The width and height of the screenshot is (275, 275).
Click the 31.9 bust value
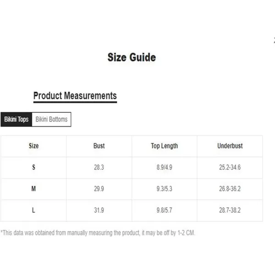99,210
